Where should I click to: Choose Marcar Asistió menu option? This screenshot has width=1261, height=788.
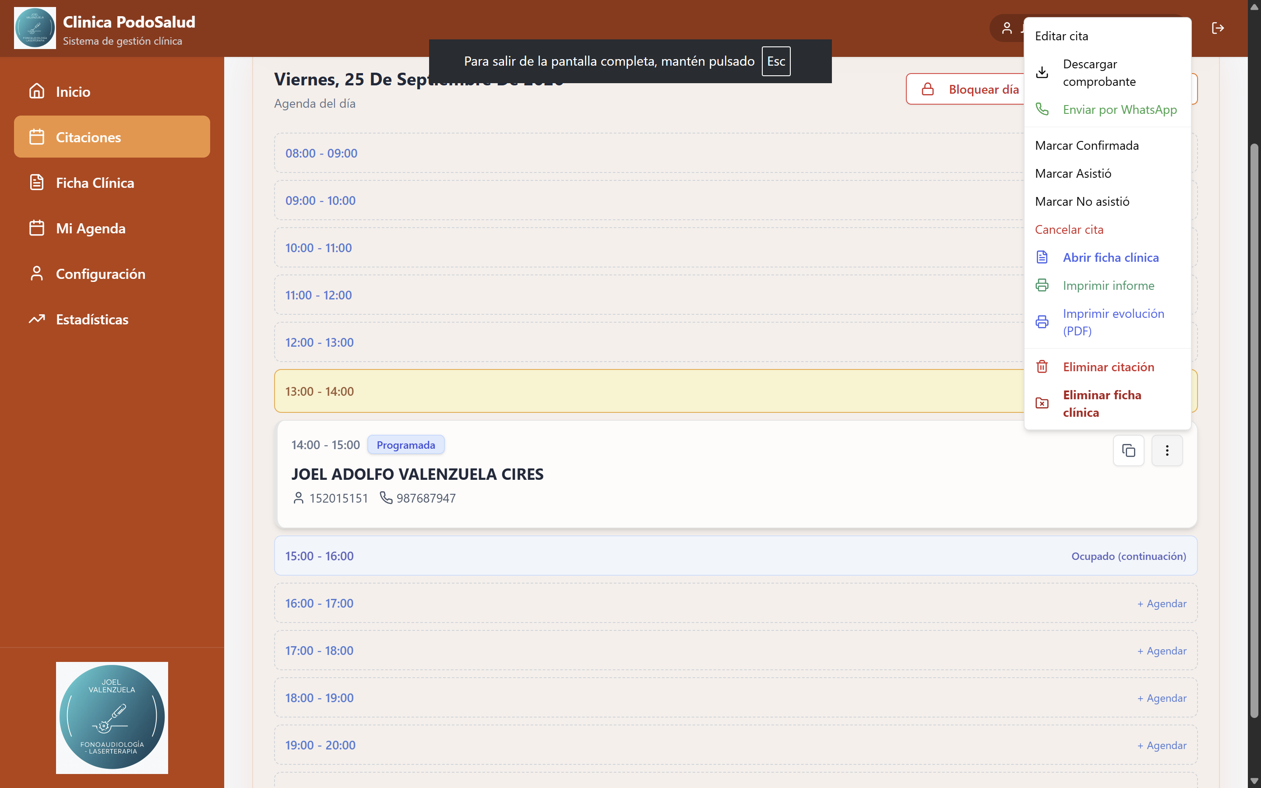click(1107, 173)
